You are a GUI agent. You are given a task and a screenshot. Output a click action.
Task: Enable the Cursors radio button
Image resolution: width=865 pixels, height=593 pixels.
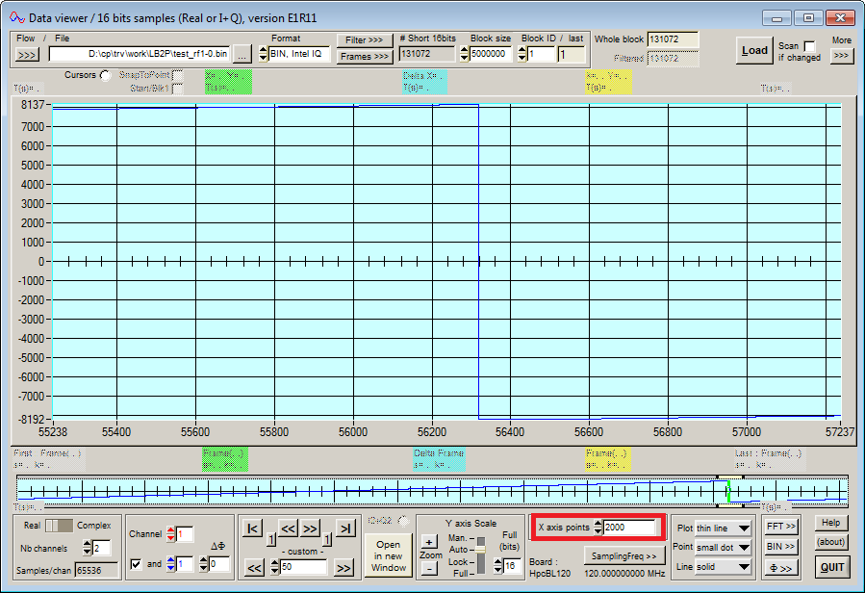pos(105,75)
